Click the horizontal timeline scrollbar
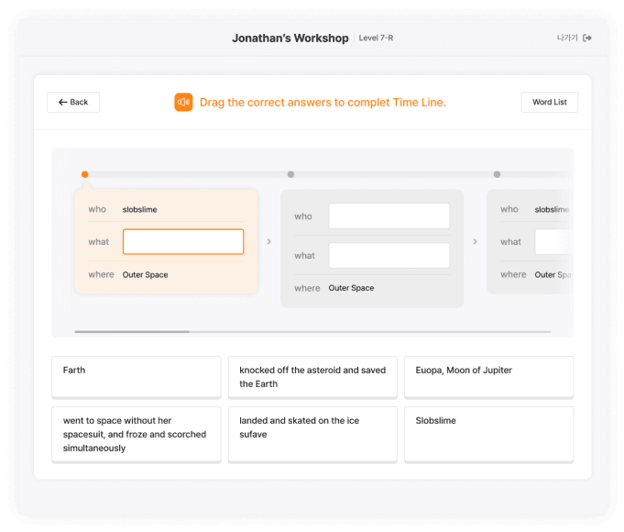Screen dimensions: 624x532 click(132, 331)
